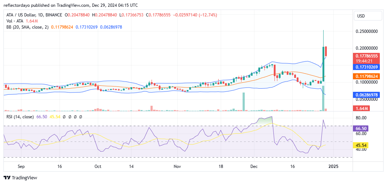Click the Oct time axis label
The width and height of the screenshot is (387, 184).
coord(98,166)
